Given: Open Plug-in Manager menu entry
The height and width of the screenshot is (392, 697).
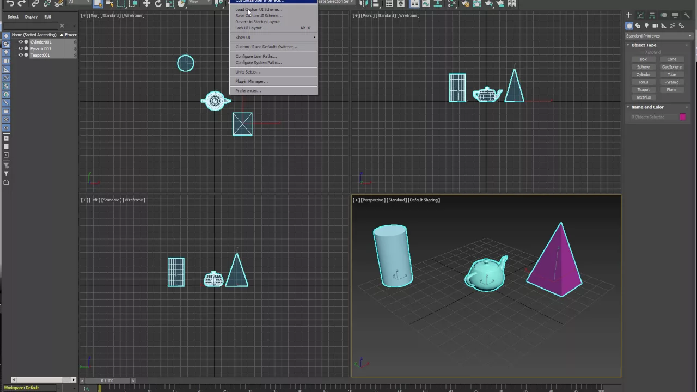Looking at the screenshot, I should (x=251, y=81).
